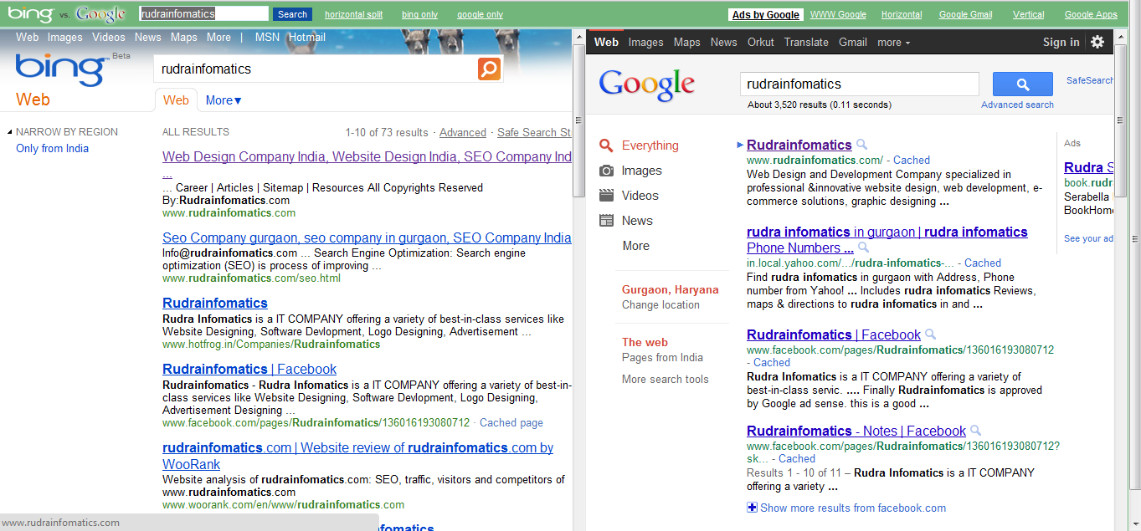Open Google's 'more' dropdown in black bar
Image resolution: width=1141 pixels, height=531 pixels.
(893, 42)
